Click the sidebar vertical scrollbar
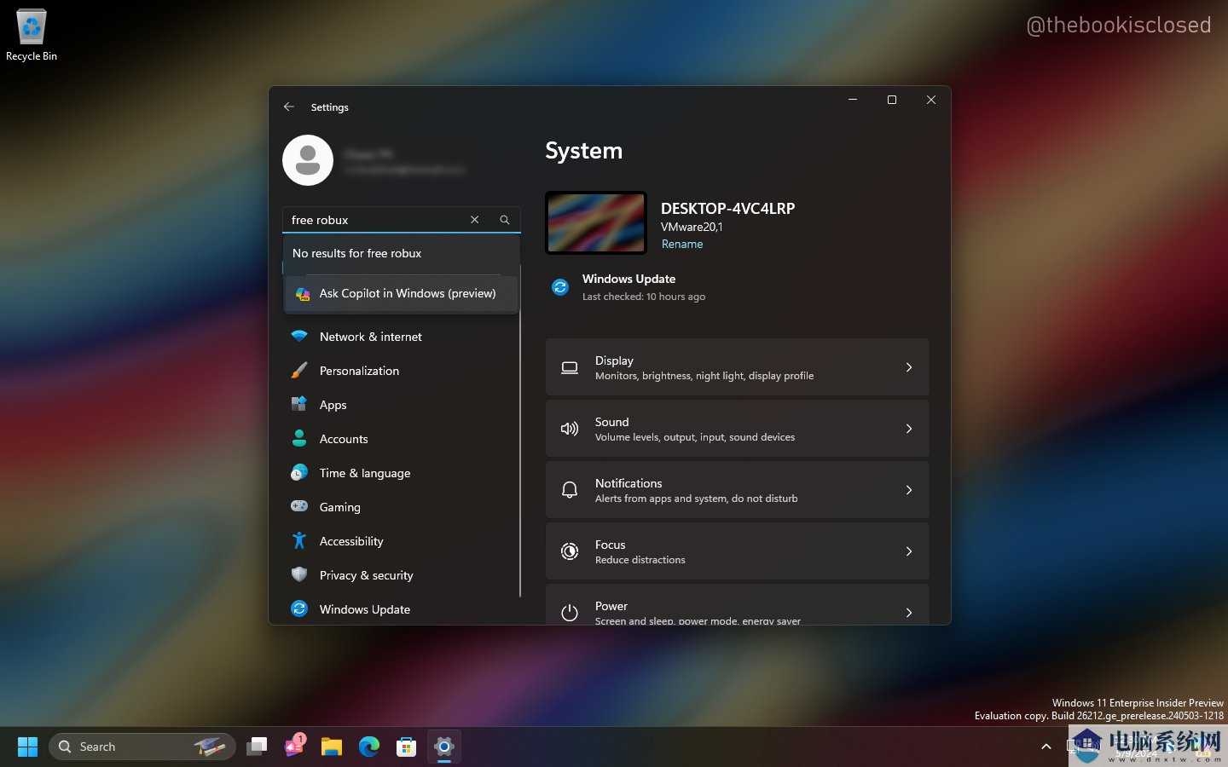This screenshot has height=767, width=1228. [519, 430]
